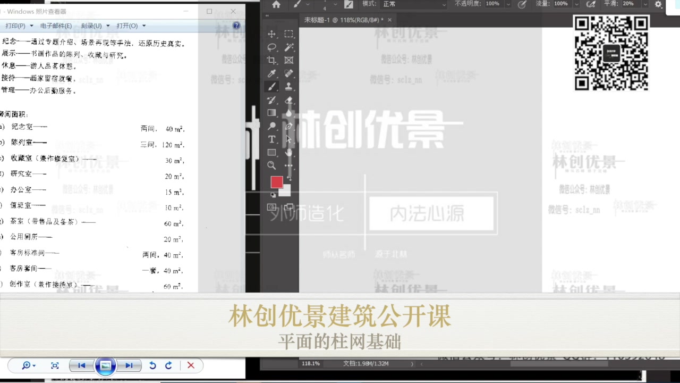The width and height of the screenshot is (680, 383).
Task: Open the Photo Viewer zoom magnifier control
Action: pos(28,365)
